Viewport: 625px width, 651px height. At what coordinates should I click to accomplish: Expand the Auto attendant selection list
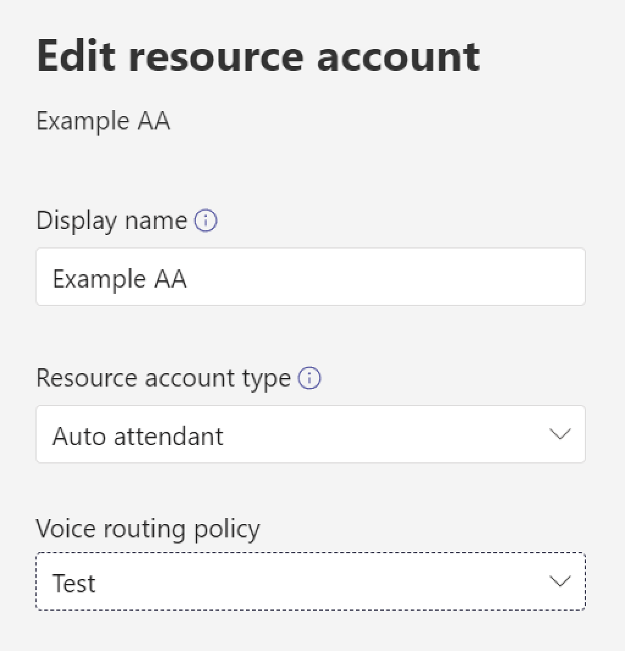click(311, 434)
